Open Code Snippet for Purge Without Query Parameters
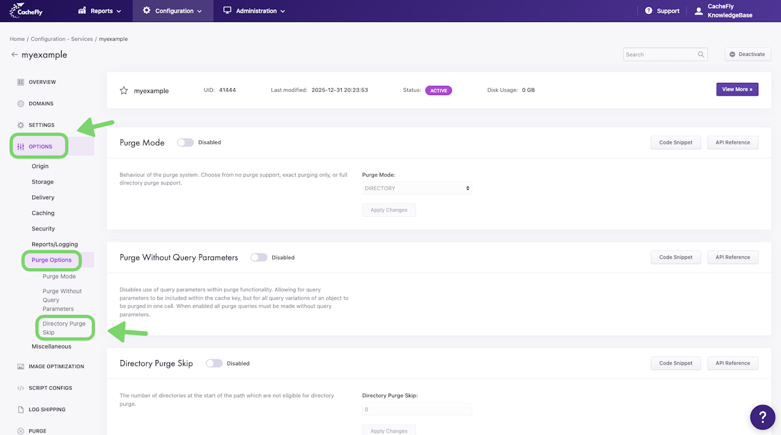 676,258
